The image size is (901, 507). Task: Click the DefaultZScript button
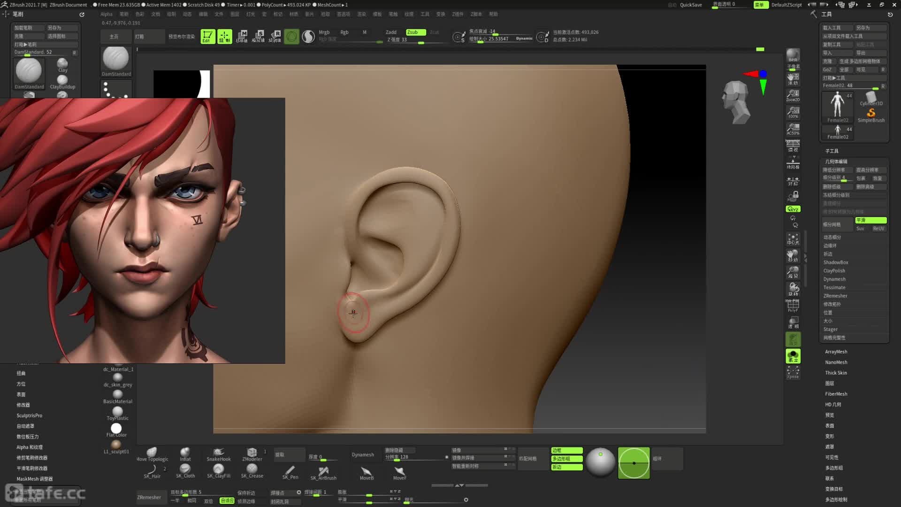pyautogui.click(x=786, y=5)
